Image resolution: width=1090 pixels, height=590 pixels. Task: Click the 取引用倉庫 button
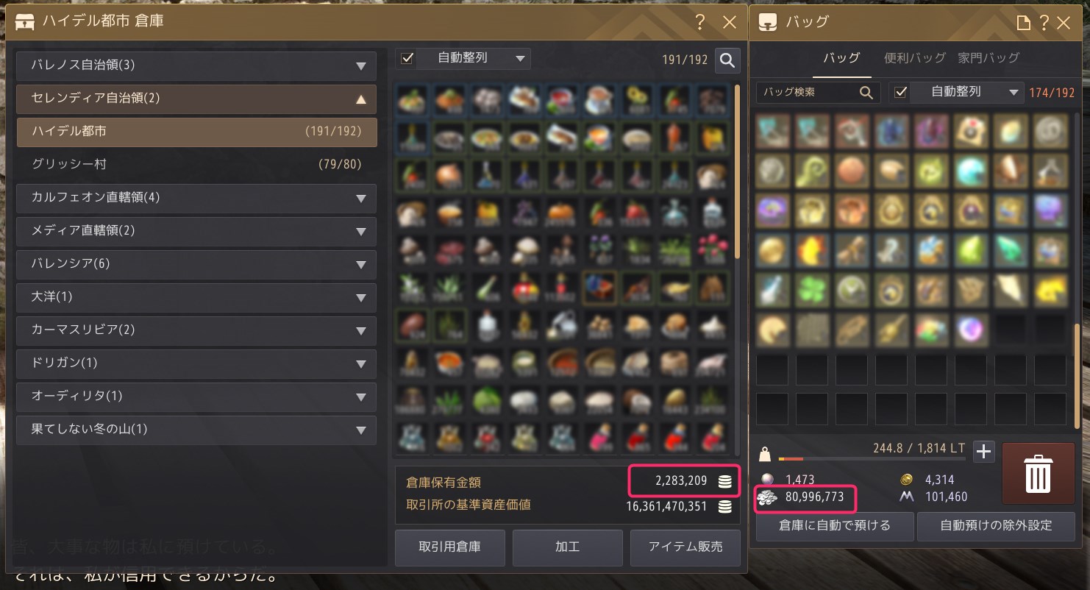pos(450,547)
